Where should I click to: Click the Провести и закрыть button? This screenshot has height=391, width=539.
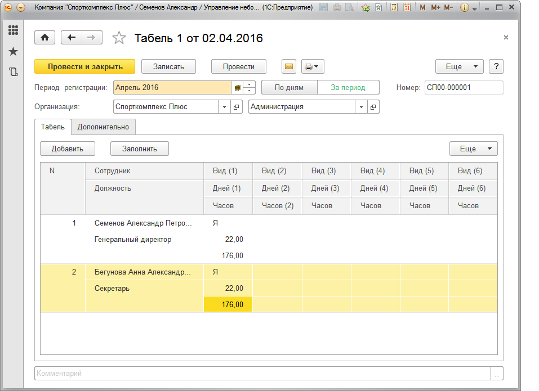pyautogui.click(x=85, y=66)
